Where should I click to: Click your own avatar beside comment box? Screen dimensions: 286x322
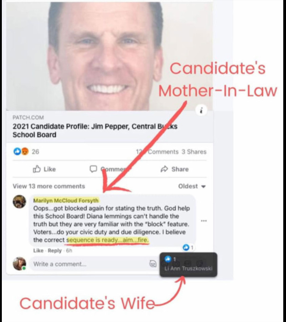[x=20, y=263]
